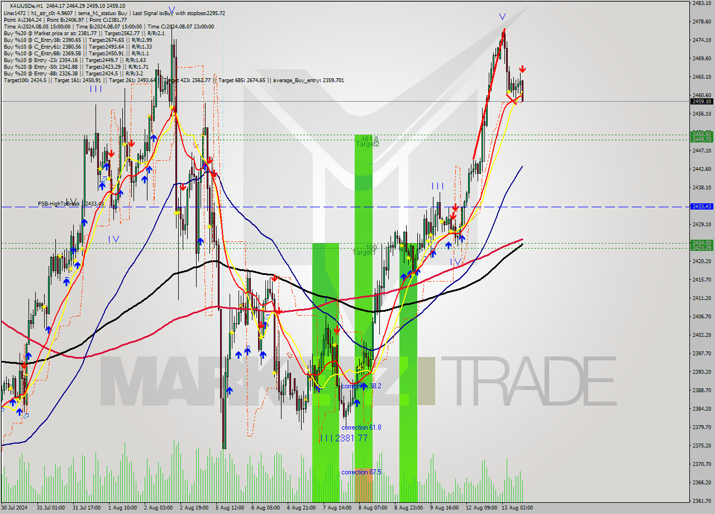Click the 2483.10 price axis label
Image resolution: width=715 pixels, height=514 pixels.
(x=702, y=3)
